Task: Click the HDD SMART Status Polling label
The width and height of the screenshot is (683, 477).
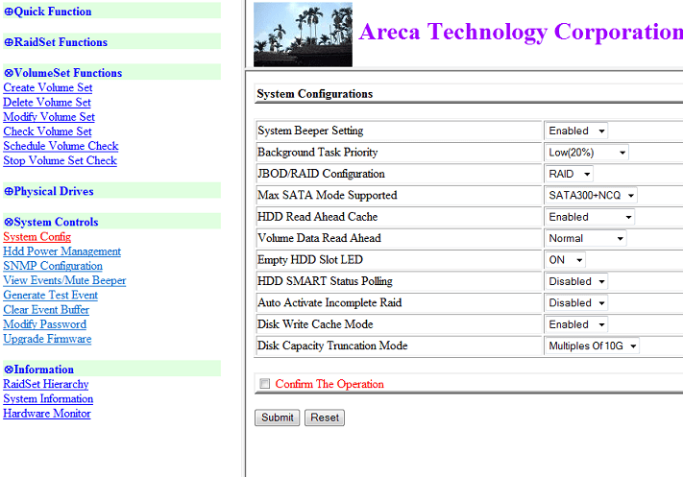Action: [325, 281]
